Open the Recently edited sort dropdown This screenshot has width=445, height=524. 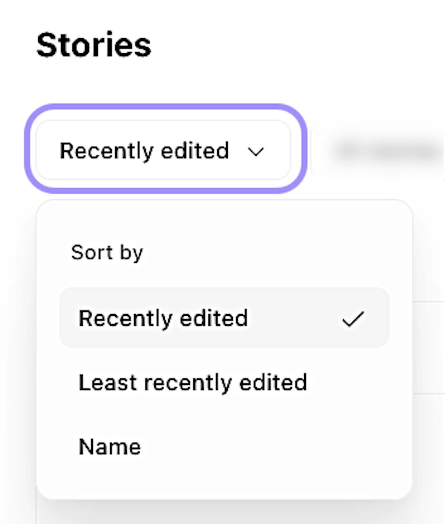coord(163,150)
